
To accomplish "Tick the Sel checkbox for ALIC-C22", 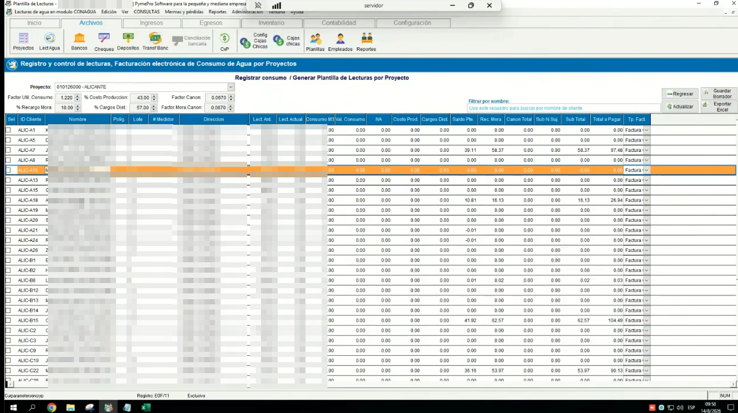I will [9, 371].
